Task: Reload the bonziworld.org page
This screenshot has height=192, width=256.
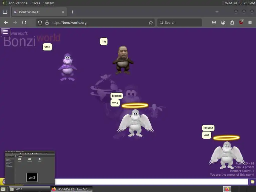Action: 24,22
